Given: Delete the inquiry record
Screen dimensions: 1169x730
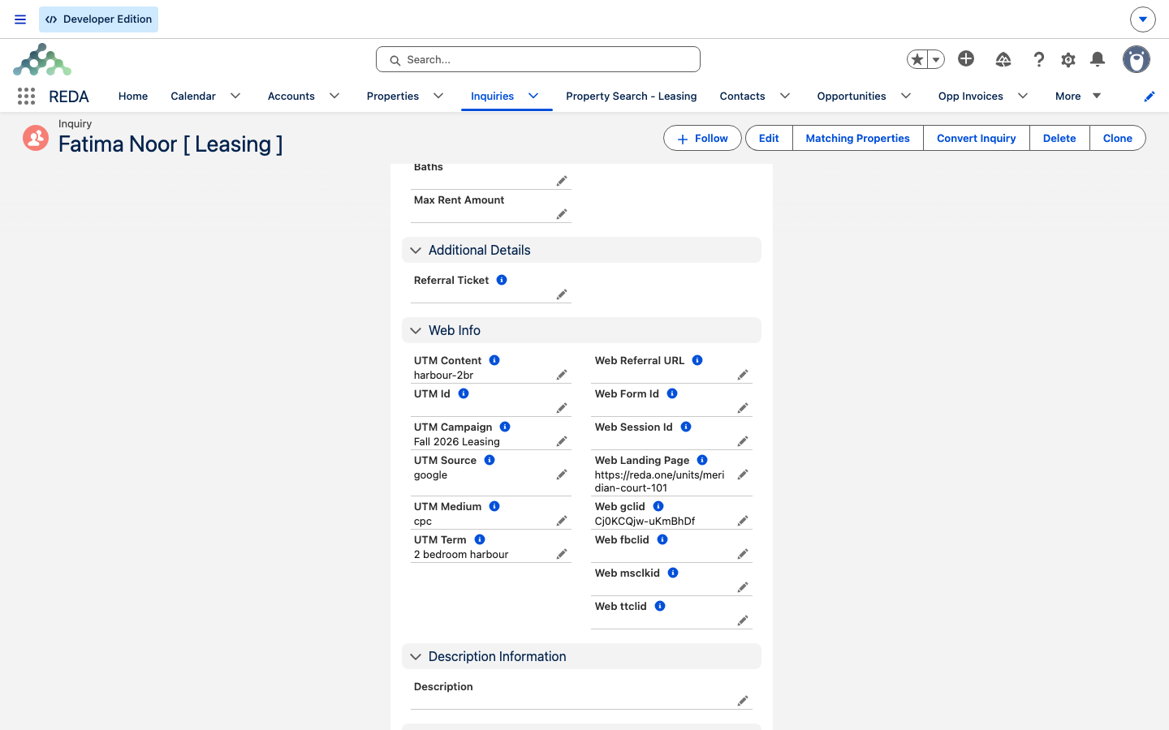Looking at the screenshot, I should pos(1059,138).
